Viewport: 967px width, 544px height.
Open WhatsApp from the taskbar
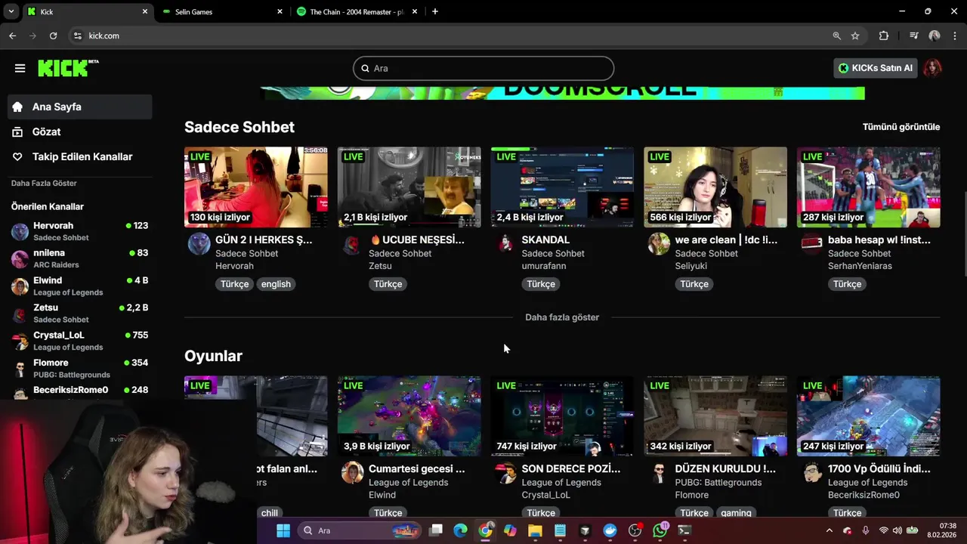point(660,530)
